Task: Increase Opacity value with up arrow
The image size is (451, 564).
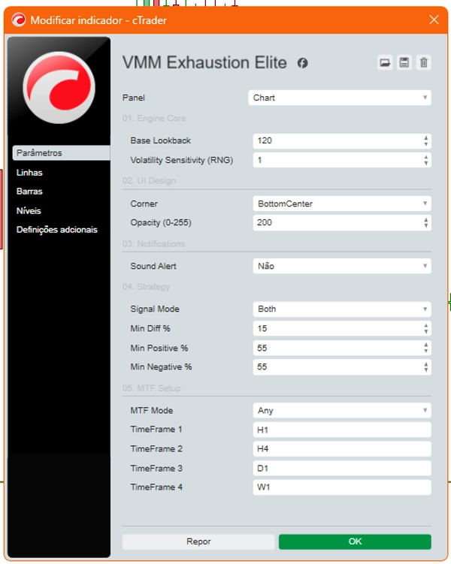Action: coord(425,219)
